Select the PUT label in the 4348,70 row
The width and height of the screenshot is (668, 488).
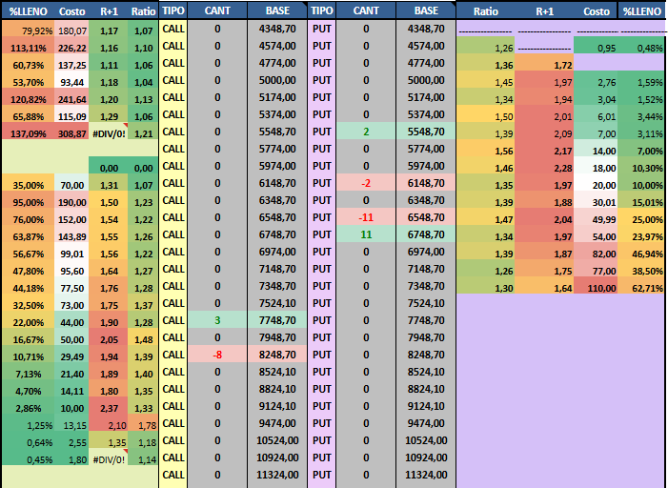point(322,29)
